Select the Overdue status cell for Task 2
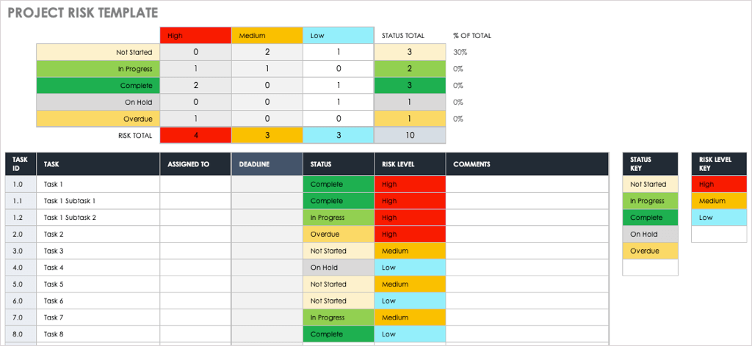This screenshot has width=752, height=346. [338, 235]
